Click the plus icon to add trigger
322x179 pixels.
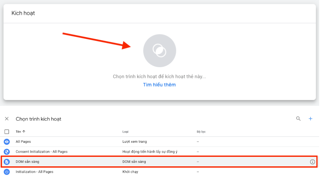pos(310,119)
